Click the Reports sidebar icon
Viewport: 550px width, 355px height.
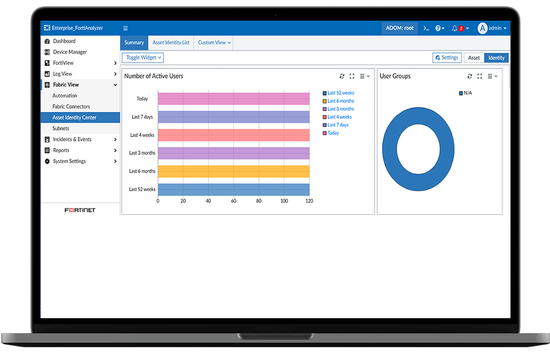47,150
